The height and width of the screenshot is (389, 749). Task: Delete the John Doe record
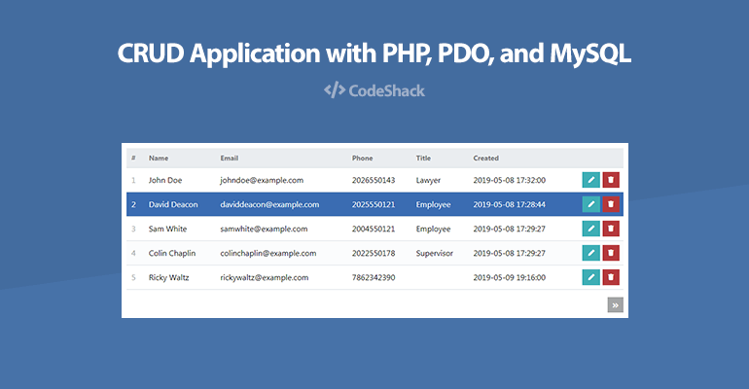pos(611,180)
